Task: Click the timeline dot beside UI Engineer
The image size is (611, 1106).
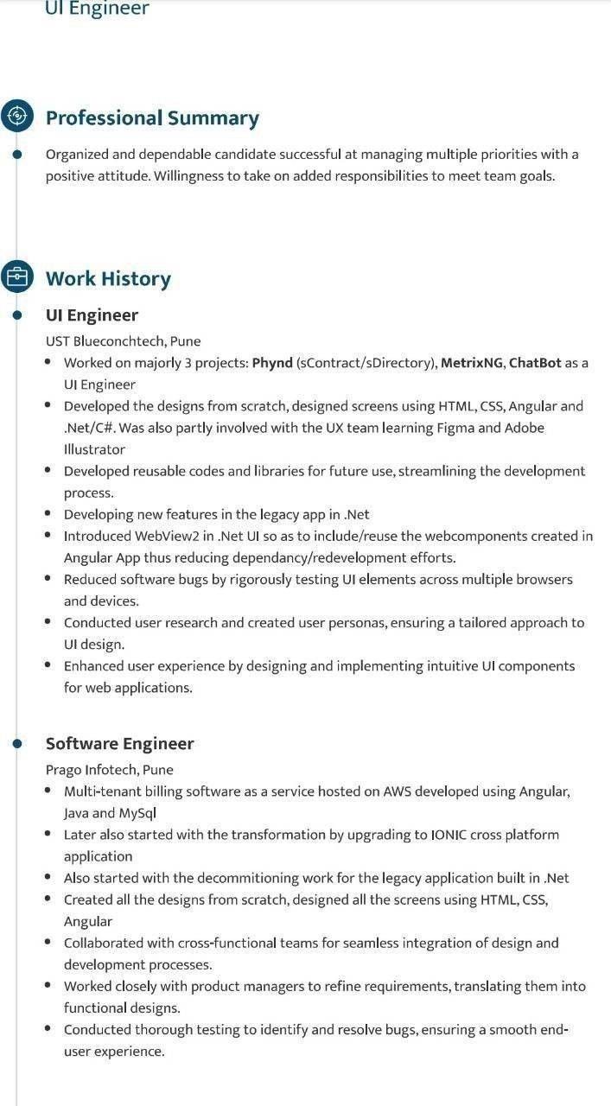Action: (x=16, y=315)
